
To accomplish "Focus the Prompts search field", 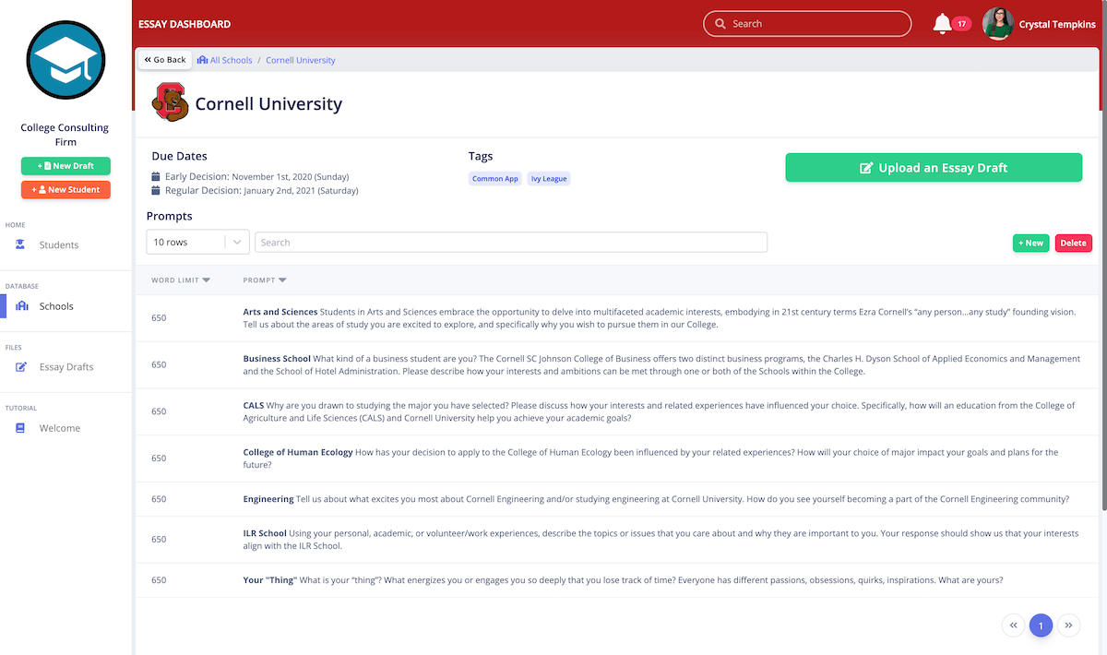I will click(511, 242).
